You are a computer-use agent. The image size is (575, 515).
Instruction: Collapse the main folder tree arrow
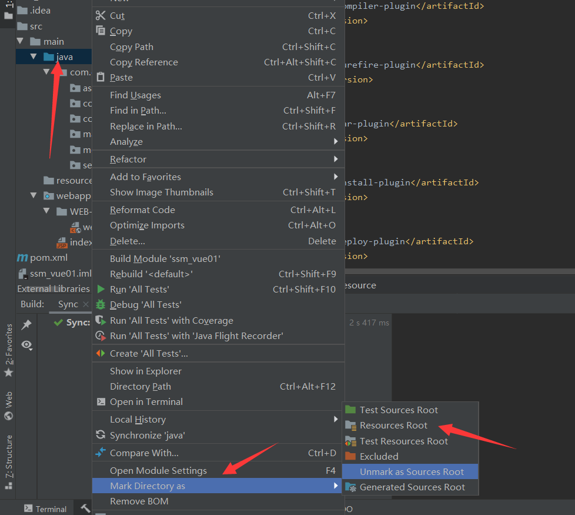[20, 41]
